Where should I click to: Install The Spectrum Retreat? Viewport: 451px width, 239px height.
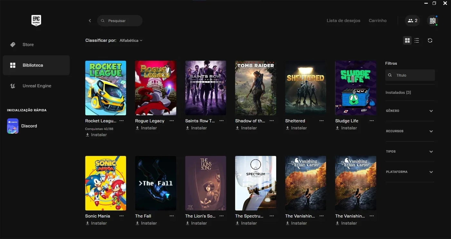pyautogui.click(x=246, y=223)
